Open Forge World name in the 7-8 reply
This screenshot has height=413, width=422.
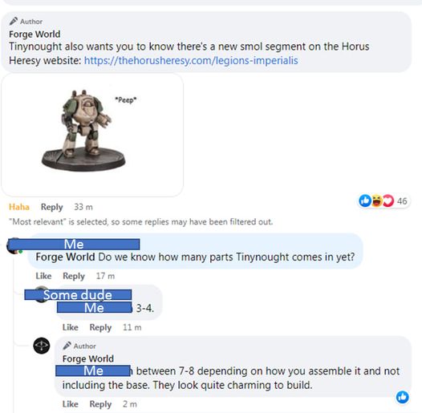tap(88, 358)
